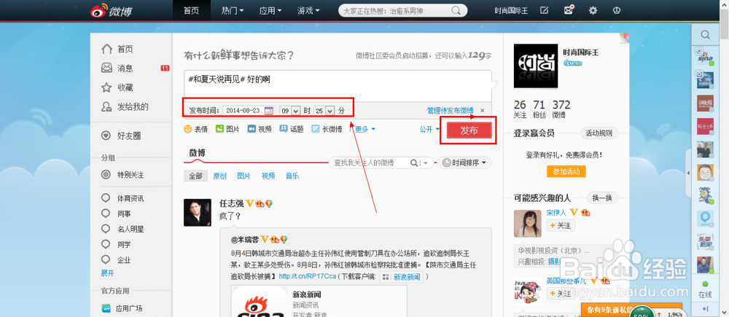Go to 首页 in the left sidebar
Image resolution: width=729 pixels, height=317 pixels.
point(117,49)
